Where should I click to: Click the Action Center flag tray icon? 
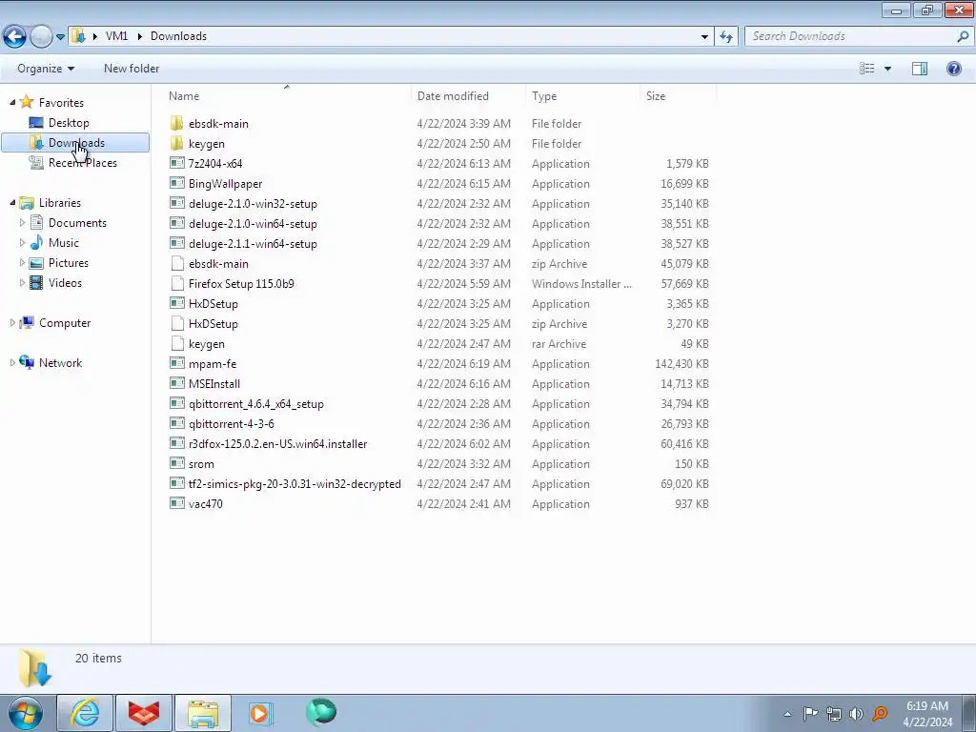pyautogui.click(x=810, y=714)
